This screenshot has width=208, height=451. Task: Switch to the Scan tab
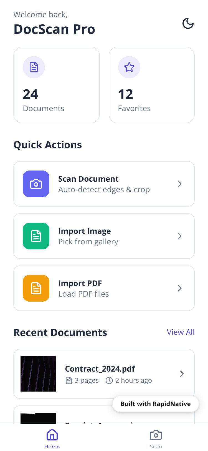[156, 438]
